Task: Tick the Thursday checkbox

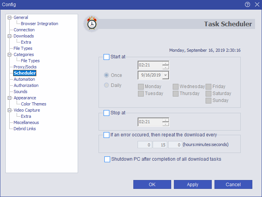Action: pos(175,93)
